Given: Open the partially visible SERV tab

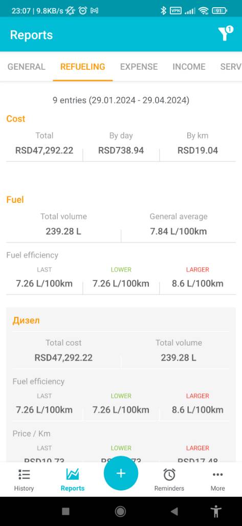Looking at the screenshot, I should tap(231, 67).
